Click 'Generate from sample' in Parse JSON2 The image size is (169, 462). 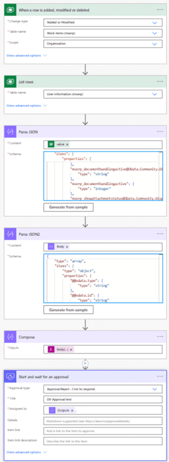(x=69, y=310)
